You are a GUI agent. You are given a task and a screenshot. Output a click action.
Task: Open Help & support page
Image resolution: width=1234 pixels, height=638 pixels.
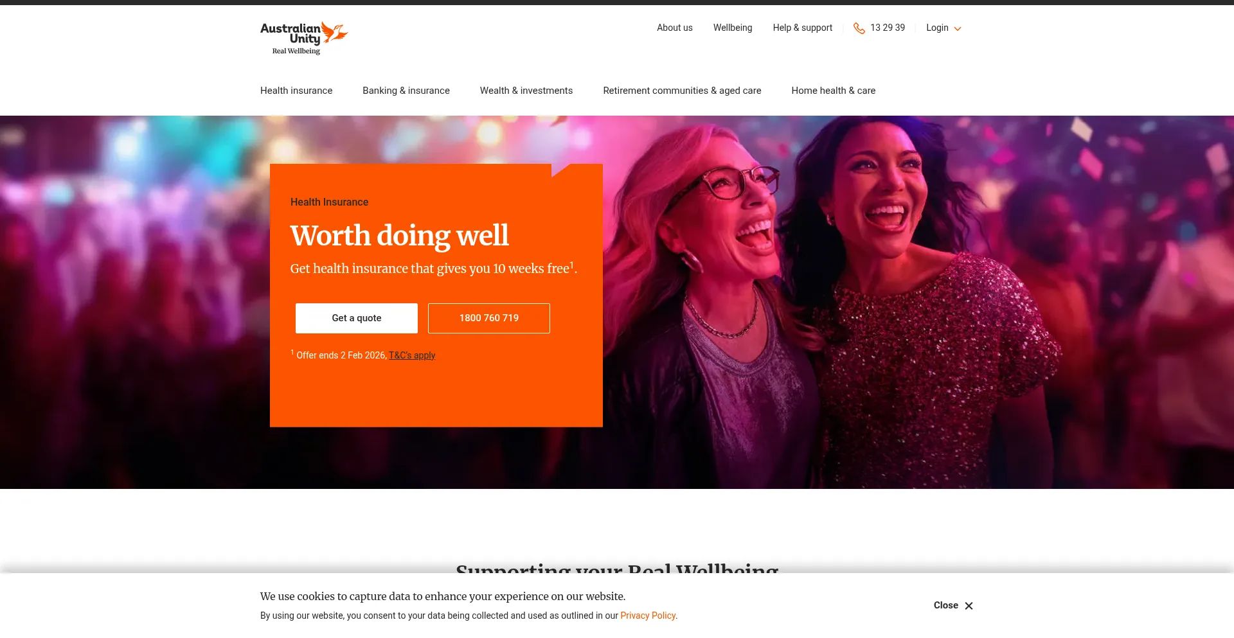coord(803,28)
